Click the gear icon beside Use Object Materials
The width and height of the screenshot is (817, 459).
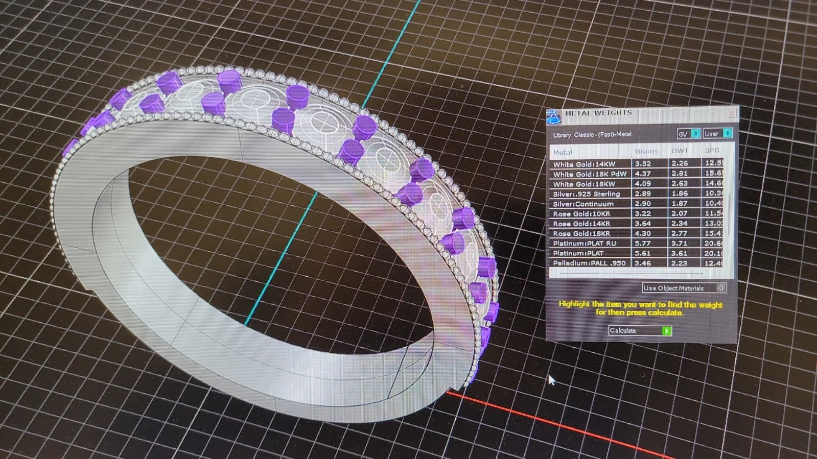[720, 288]
